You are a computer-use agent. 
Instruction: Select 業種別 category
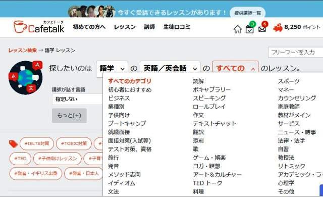(x=116, y=107)
